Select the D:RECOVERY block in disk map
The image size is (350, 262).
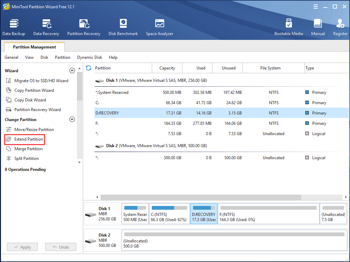(204, 214)
